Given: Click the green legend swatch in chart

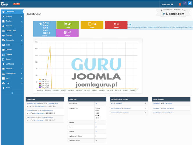Looking at the screenshot, I should (40, 85).
